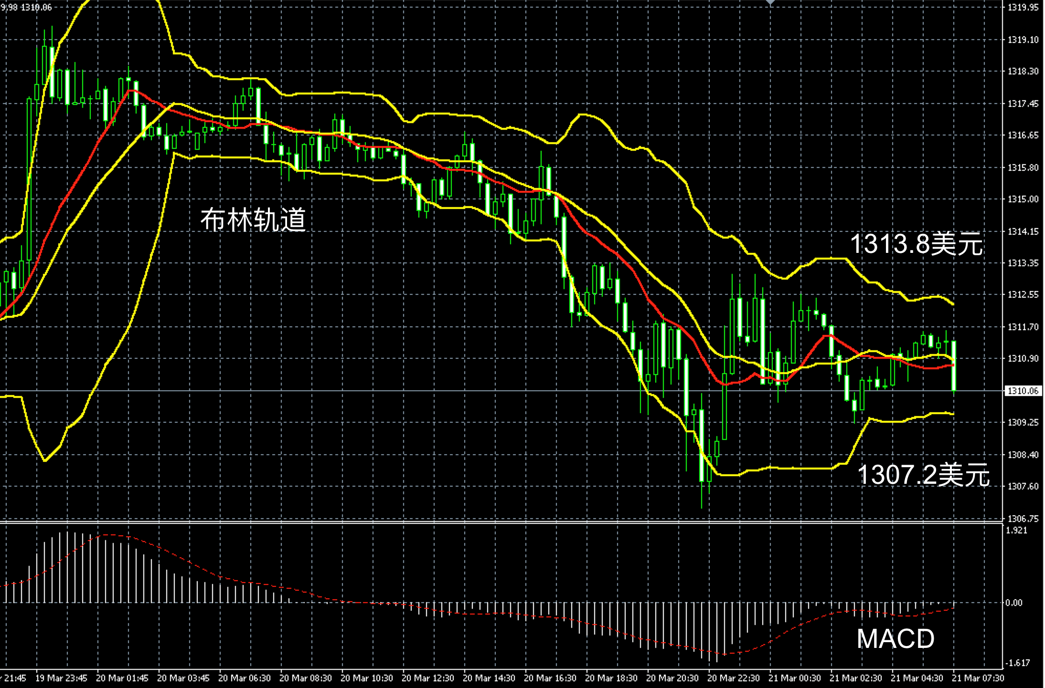Click the MACD -1.617 scale value

[x=1017, y=663]
